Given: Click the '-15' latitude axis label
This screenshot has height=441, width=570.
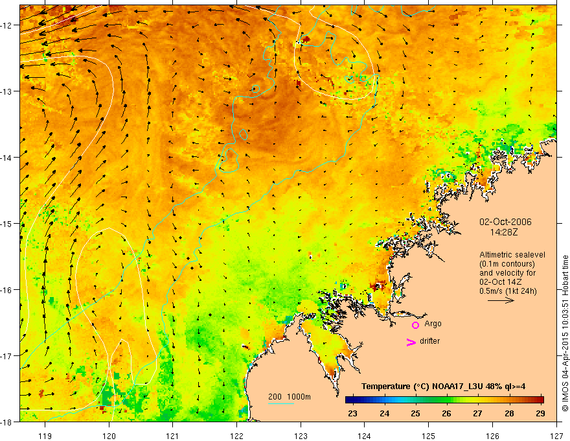Looking at the screenshot, I should coord(7,223).
